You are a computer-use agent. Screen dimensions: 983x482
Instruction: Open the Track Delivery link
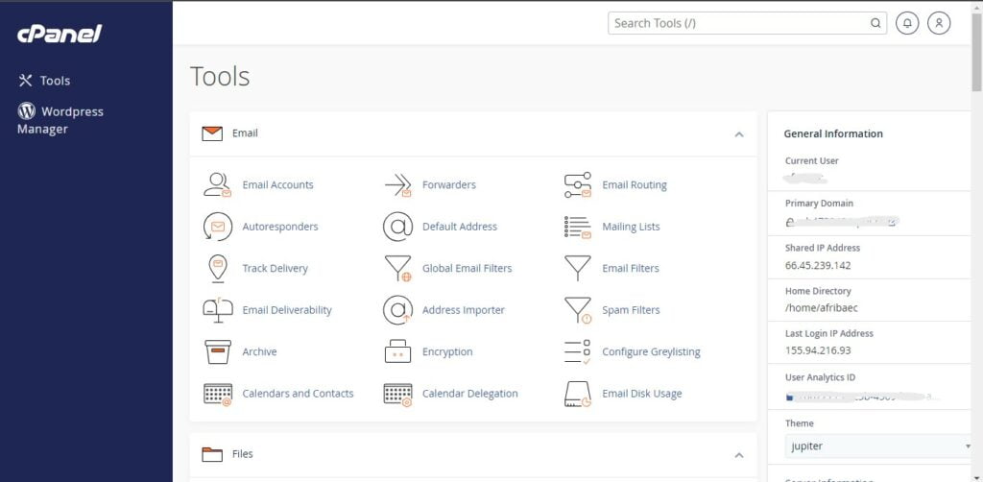pyautogui.click(x=276, y=268)
